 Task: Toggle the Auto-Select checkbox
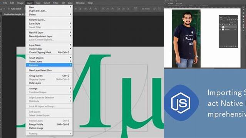(9, 9)
